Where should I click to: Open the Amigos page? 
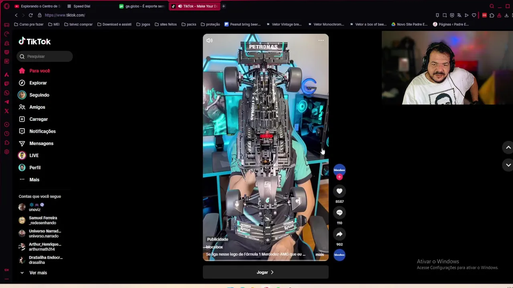[x=32, y=107]
